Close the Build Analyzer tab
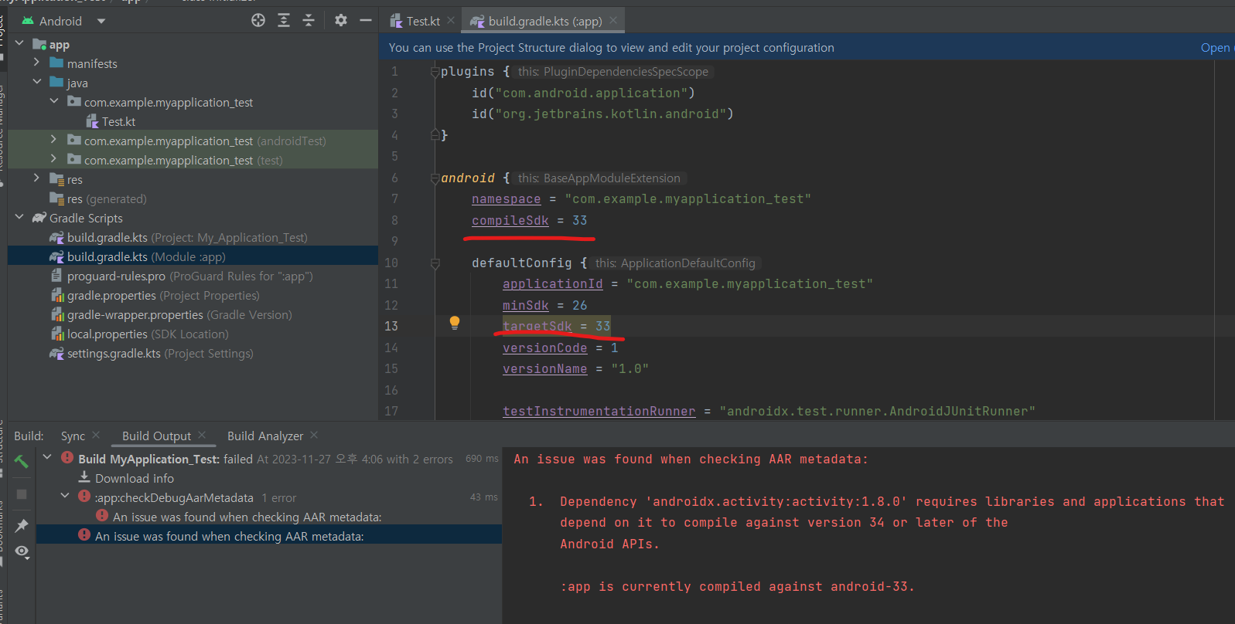Viewport: 1235px width, 624px height. point(314,436)
